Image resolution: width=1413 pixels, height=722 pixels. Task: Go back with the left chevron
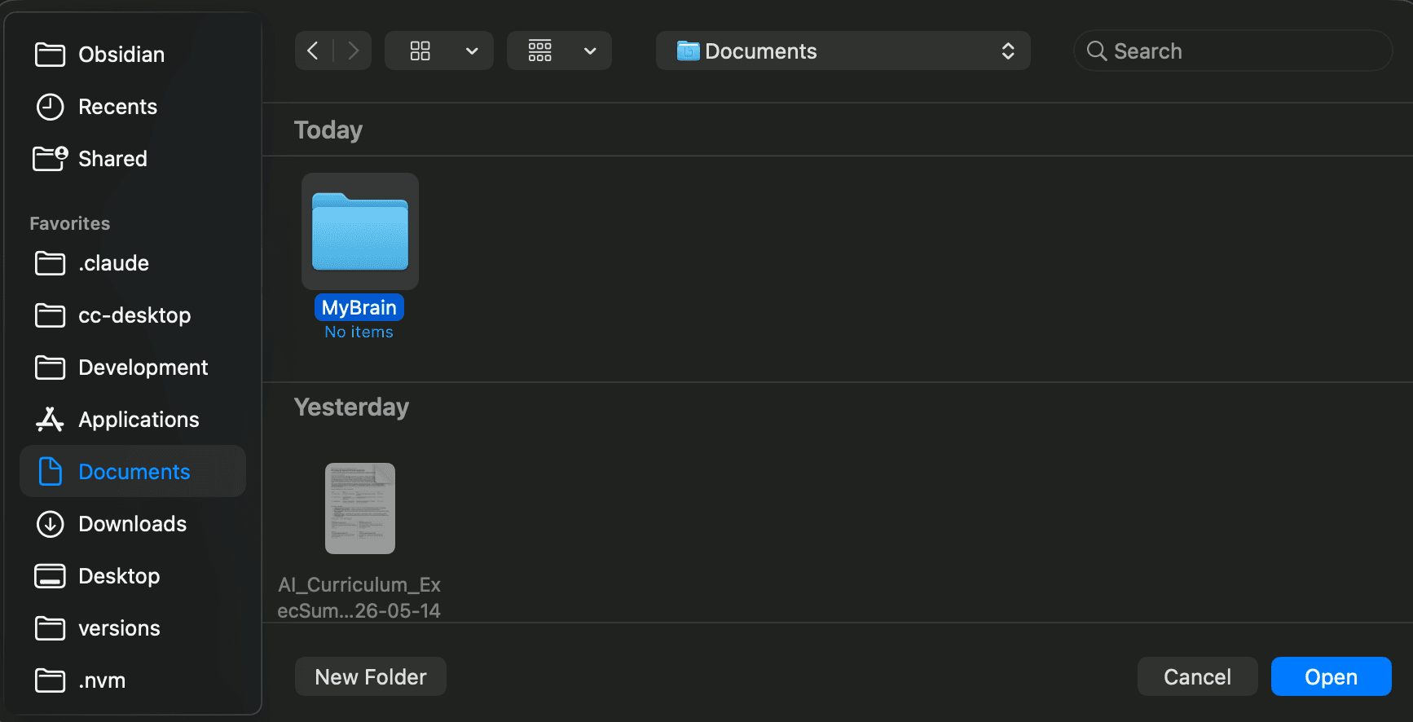(x=313, y=51)
